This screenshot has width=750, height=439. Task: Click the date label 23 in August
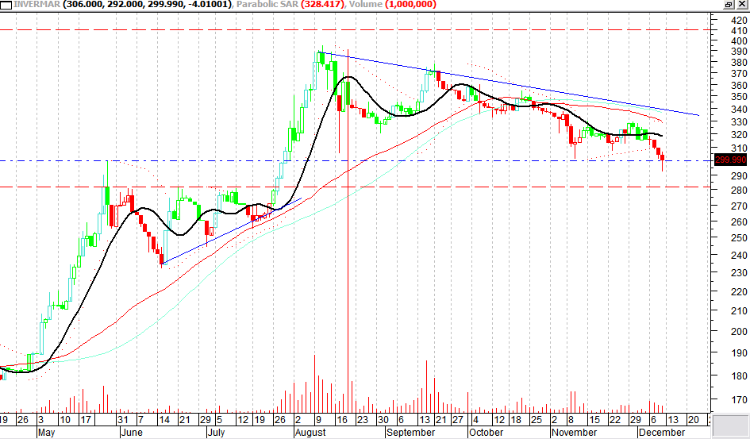[x=362, y=420]
